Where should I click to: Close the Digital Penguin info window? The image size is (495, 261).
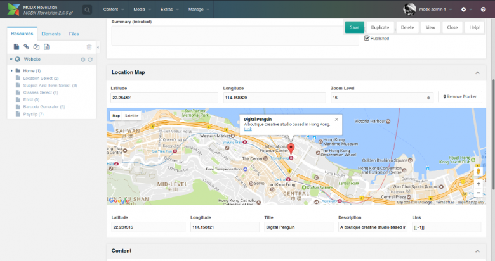pyautogui.click(x=336, y=120)
